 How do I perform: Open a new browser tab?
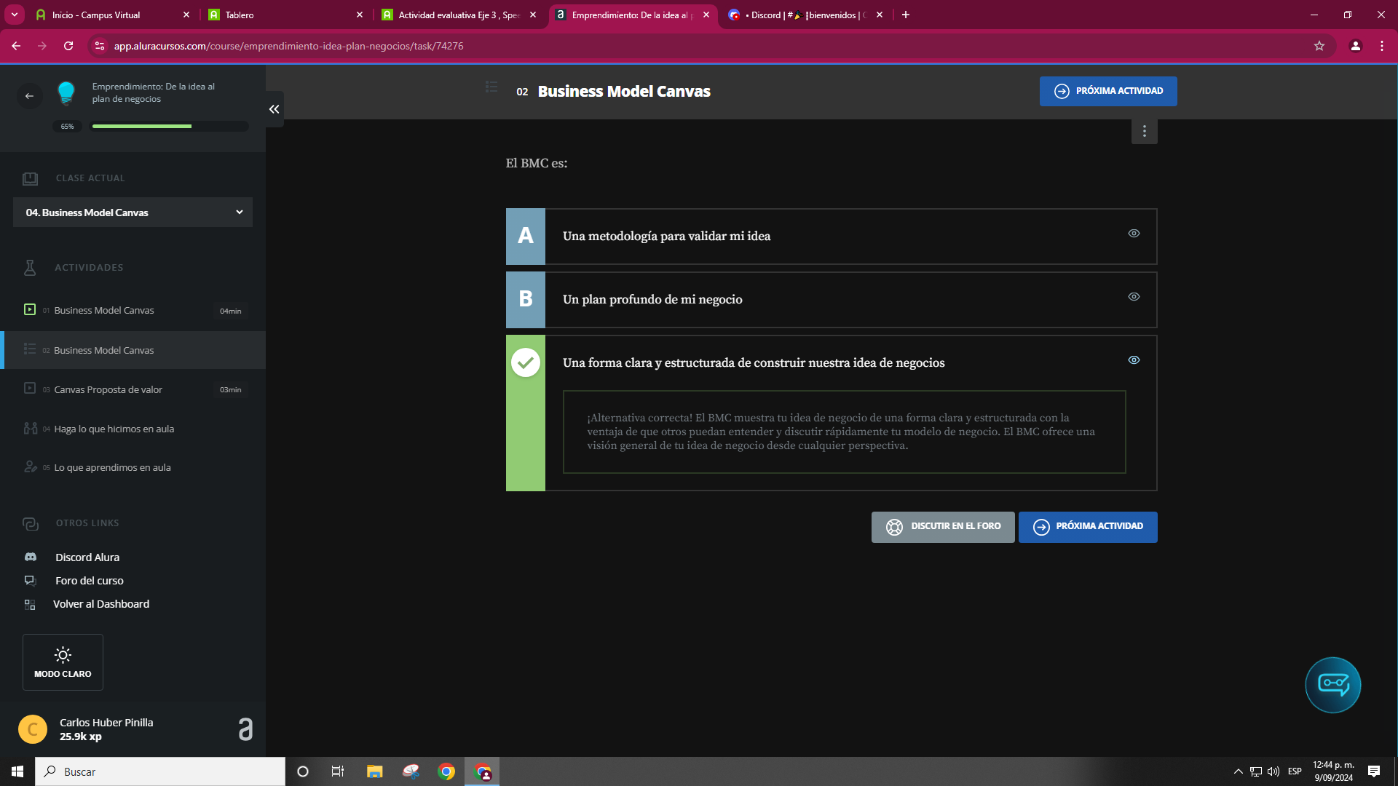[x=905, y=15]
